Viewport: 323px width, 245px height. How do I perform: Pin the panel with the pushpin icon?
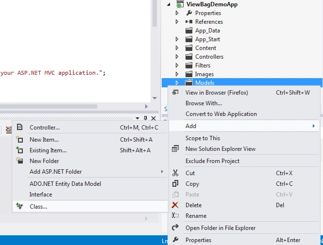coord(145,118)
